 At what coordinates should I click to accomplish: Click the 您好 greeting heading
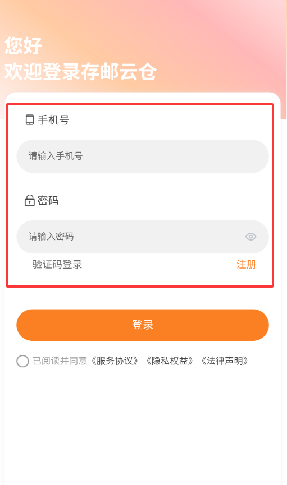[23, 46]
